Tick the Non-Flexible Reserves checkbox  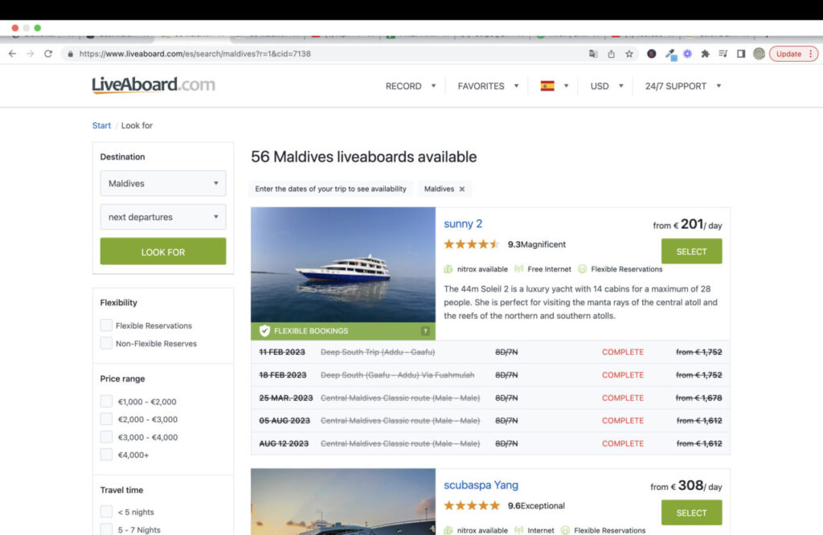pos(106,343)
